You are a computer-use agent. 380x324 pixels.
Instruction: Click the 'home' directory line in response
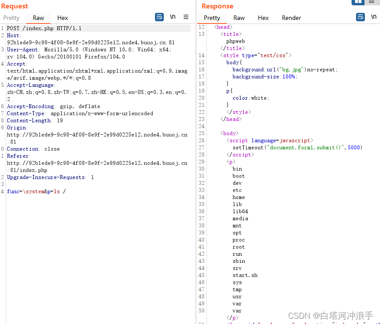tap(239, 197)
